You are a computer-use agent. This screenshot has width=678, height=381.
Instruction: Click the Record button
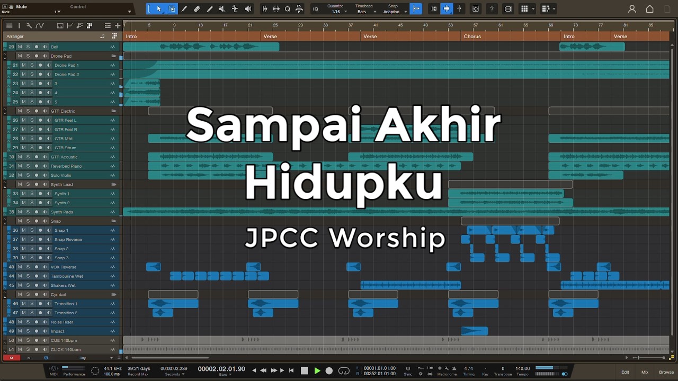(x=329, y=371)
